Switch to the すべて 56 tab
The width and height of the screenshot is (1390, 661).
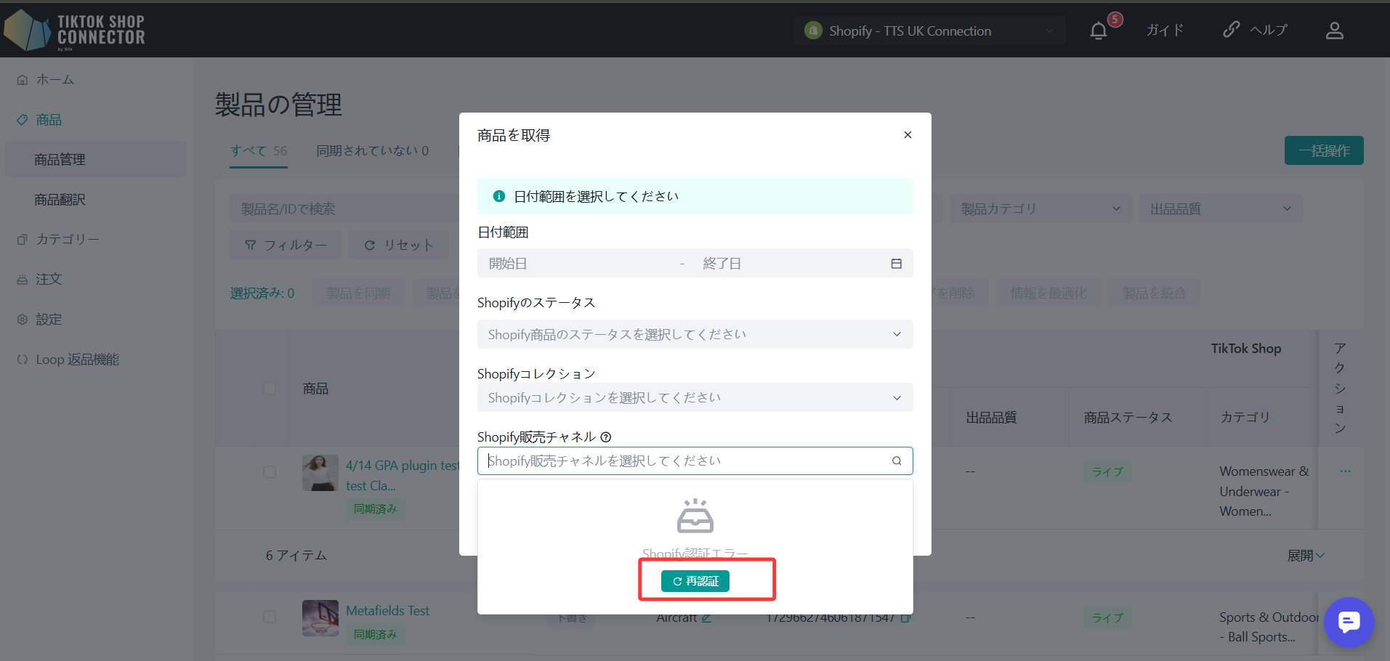tap(259, 151)
